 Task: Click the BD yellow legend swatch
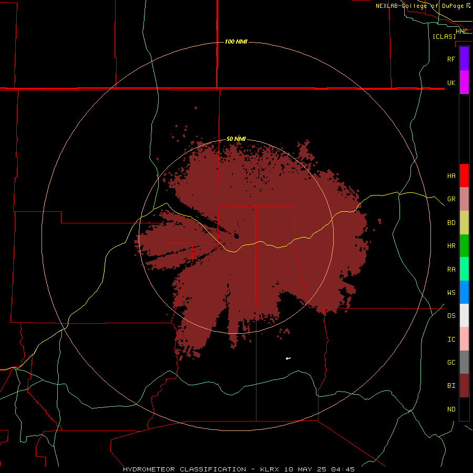pos(464,222)
